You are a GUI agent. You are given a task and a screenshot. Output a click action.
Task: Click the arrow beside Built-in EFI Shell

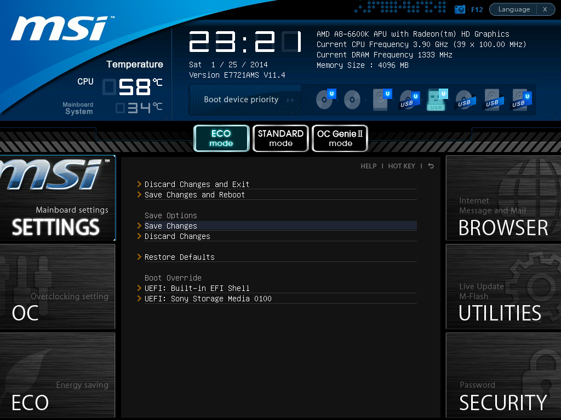(139, 288)
